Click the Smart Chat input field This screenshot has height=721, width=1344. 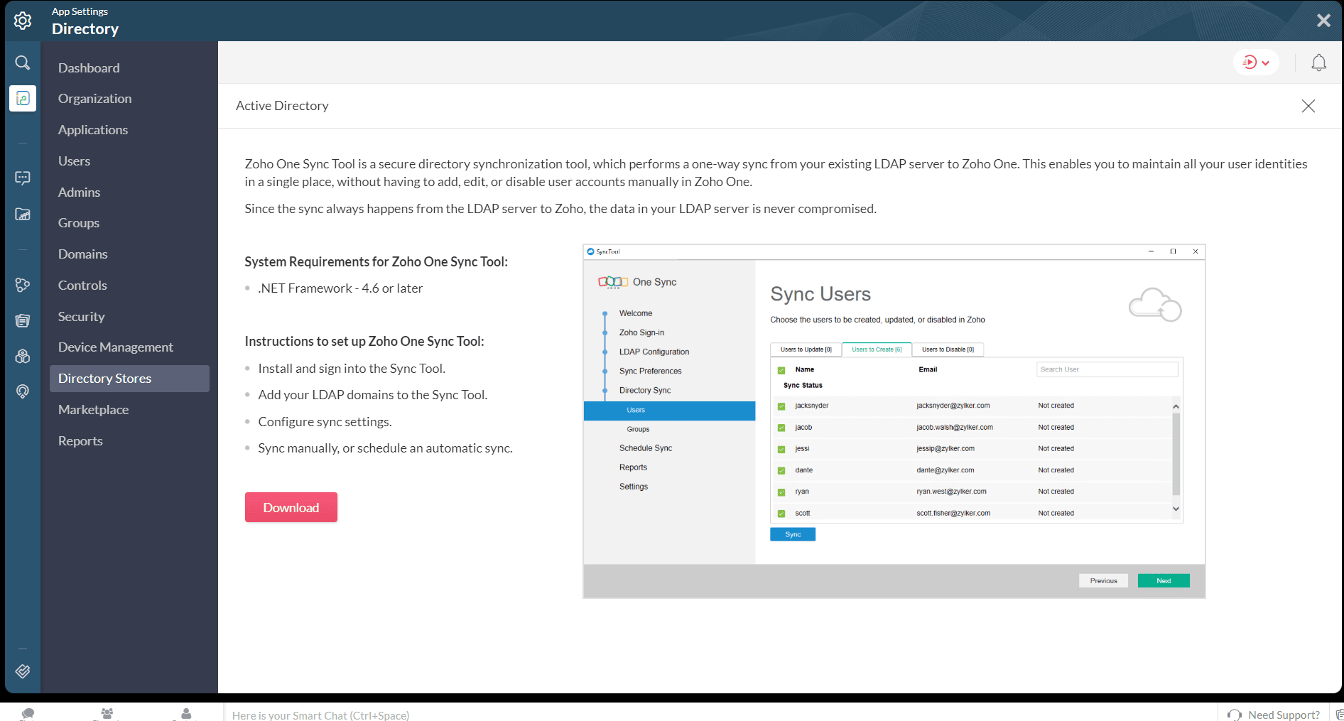(x=721, y=713)
